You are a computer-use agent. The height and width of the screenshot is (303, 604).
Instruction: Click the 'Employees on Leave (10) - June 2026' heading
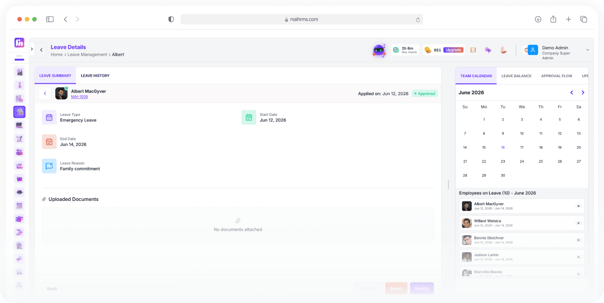click(x=498, y=193)
